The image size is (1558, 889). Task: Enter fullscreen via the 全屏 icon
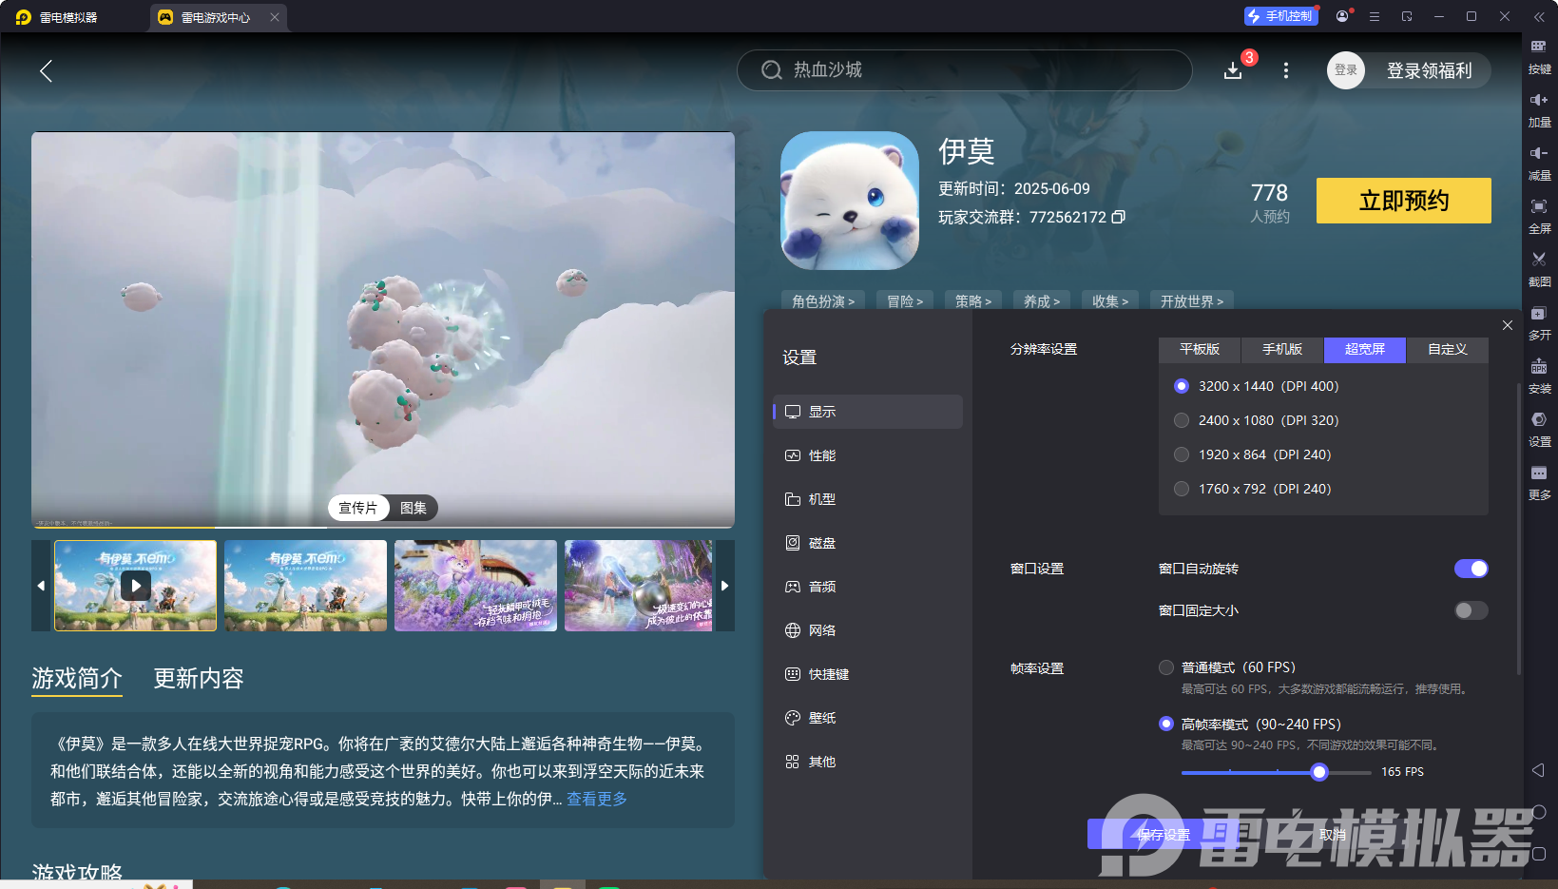pyautogui.click(x=1540, y=216)
